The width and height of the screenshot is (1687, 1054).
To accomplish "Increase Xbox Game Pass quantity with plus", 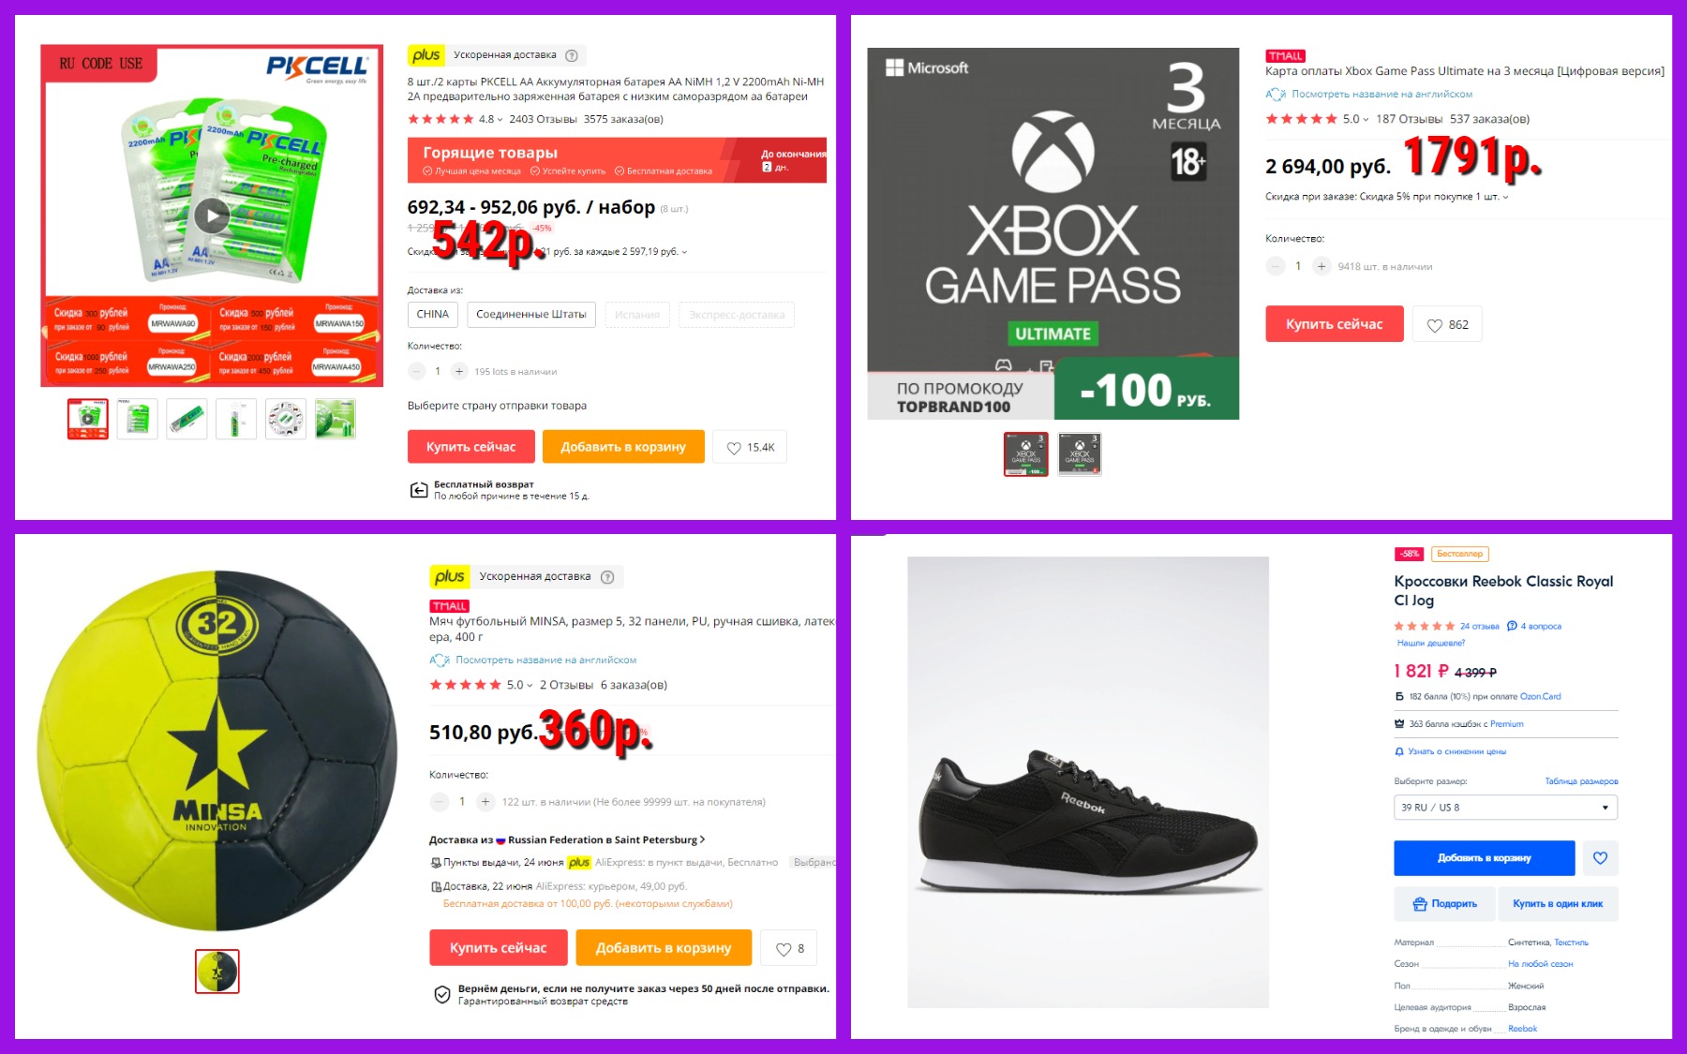I will coord(1321,266).
